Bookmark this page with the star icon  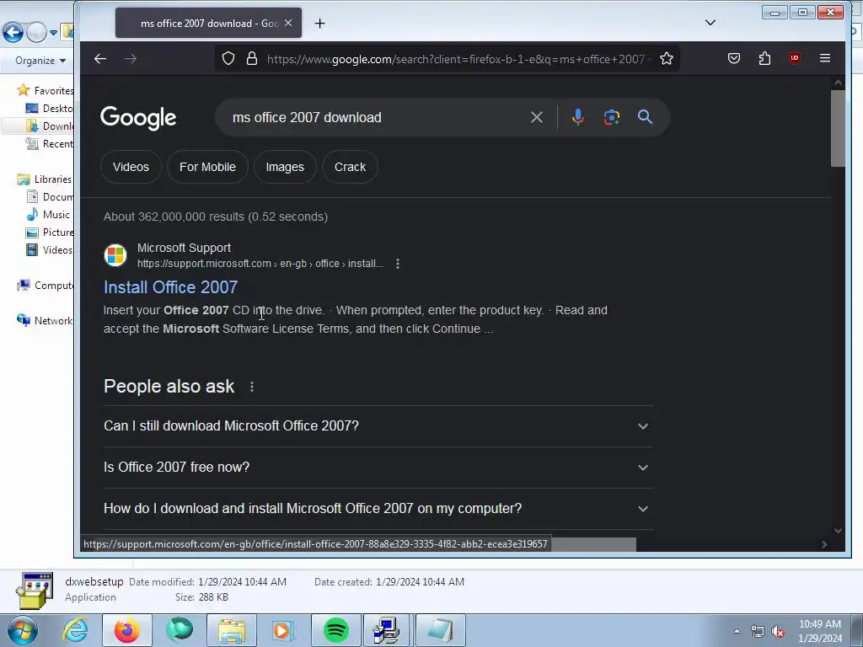(667, 58)
